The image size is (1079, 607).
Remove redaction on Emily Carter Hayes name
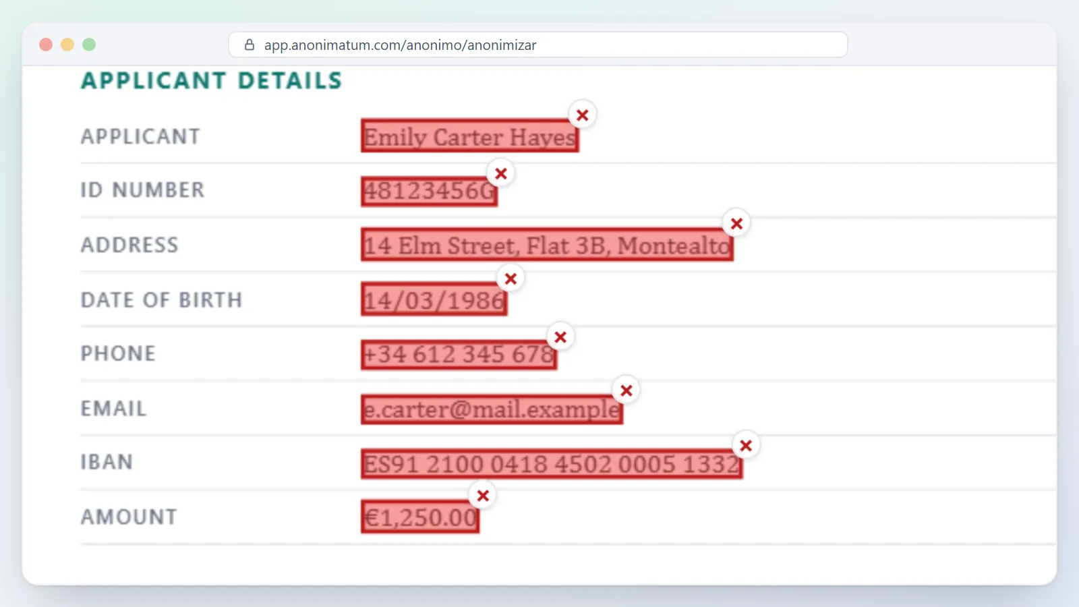(583, 115)
